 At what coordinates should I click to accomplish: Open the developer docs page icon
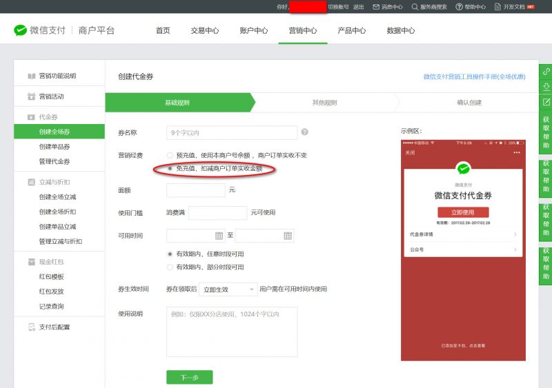pos(497,7)
